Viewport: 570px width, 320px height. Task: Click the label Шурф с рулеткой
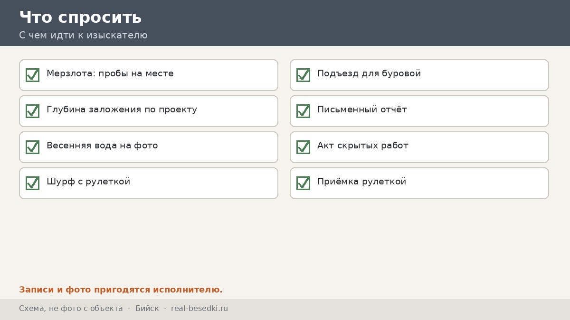(88, 182)
